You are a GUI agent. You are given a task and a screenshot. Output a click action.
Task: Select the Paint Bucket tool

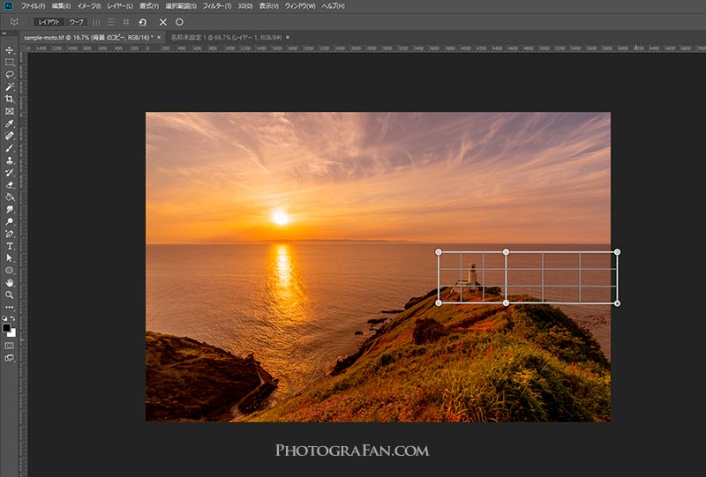pyautogui.click(x=9, y=197)
